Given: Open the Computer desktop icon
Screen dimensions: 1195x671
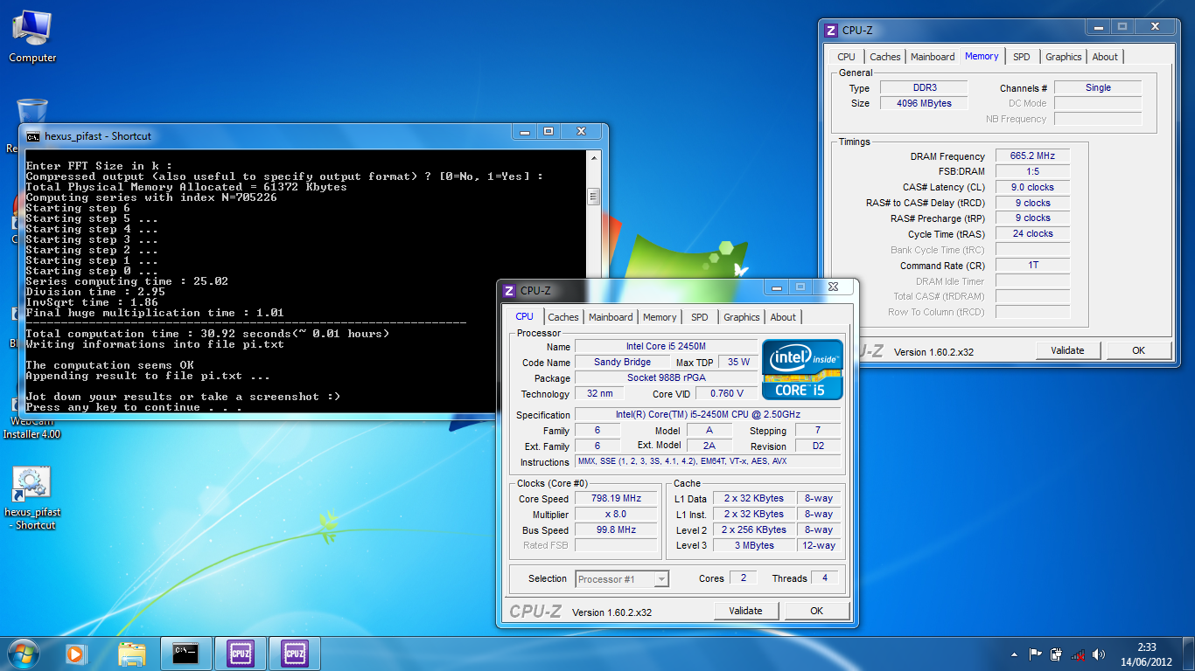Looking at the screenshot, I should click(x=32, y=37).
